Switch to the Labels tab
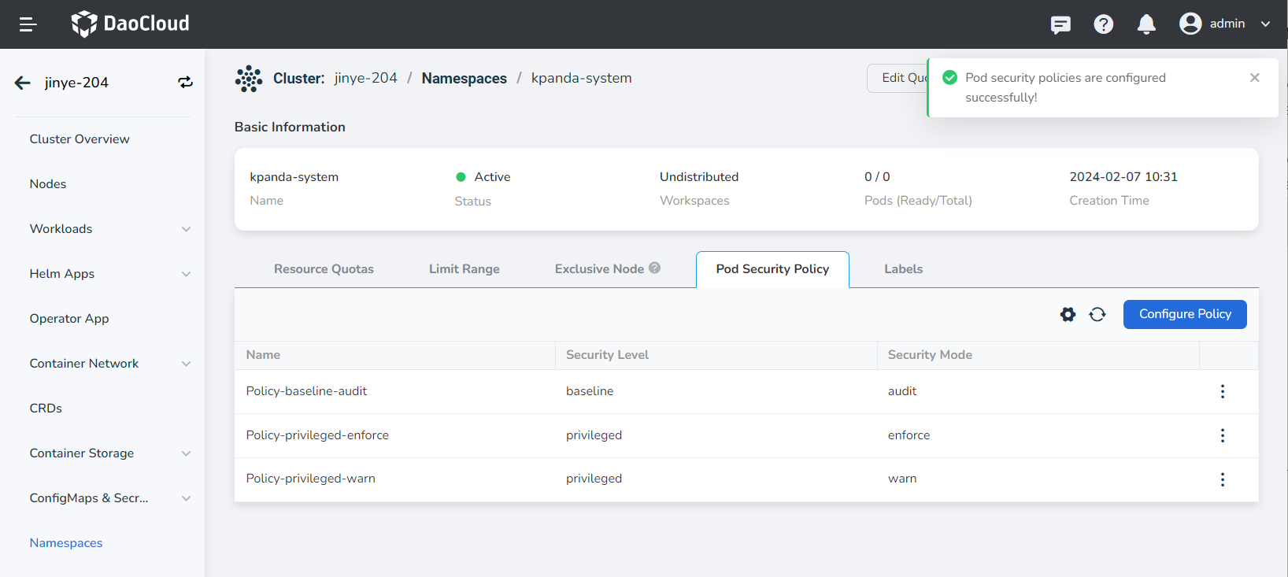The image size is (1288, 577). coord(903,269)
